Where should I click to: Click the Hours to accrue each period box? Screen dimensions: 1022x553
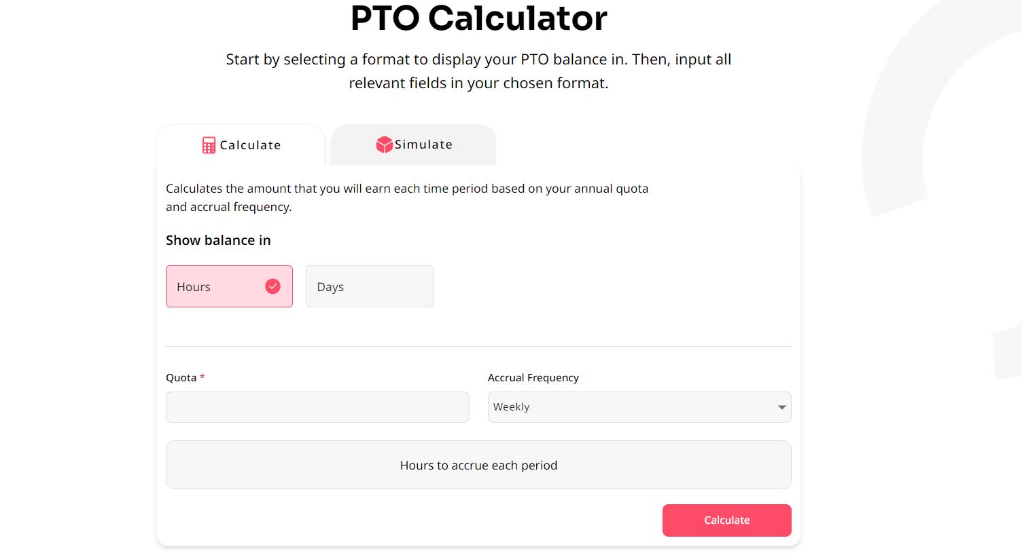pyautogui.click(x=478, y=465)
